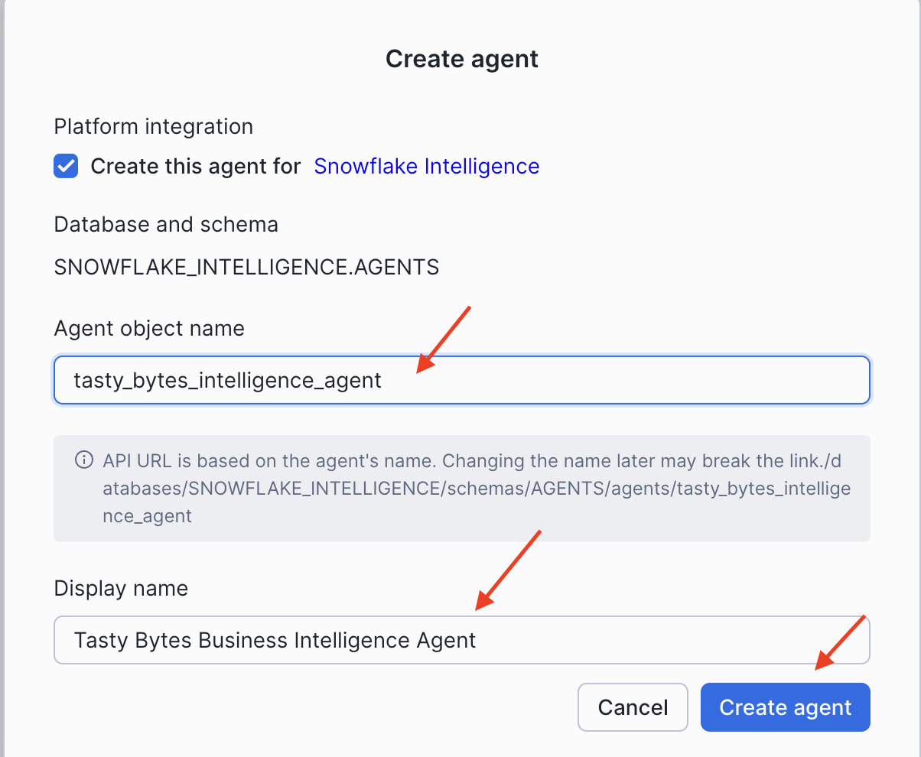Click the Display name label
Screen dimensions: 921x757
[x=121, y=588]
